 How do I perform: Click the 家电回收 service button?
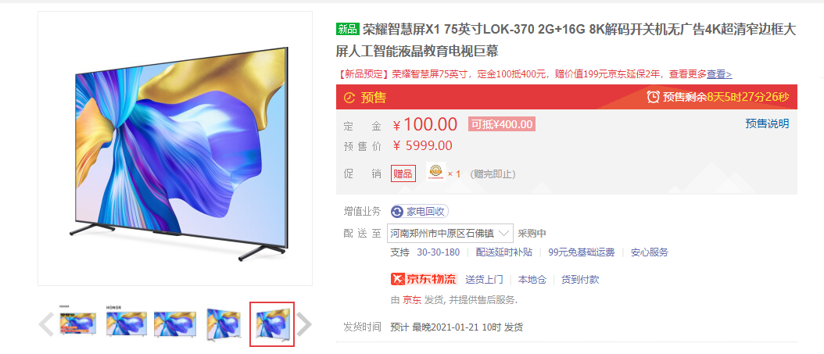click(x=419, y=212)
